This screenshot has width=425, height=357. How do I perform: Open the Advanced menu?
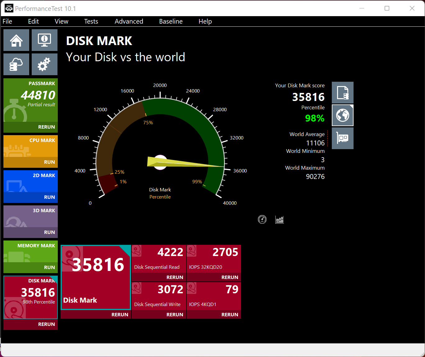pos(129,21)
